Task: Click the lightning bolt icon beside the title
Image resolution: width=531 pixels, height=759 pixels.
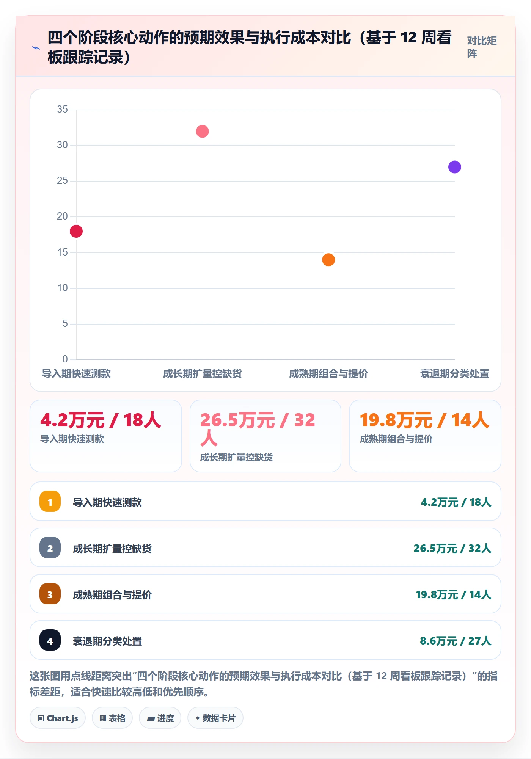Action: tap(36, 48)
